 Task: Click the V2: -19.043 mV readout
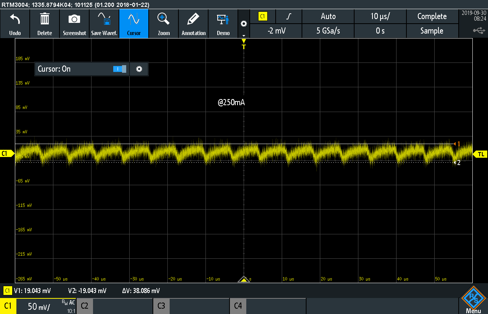87,291
